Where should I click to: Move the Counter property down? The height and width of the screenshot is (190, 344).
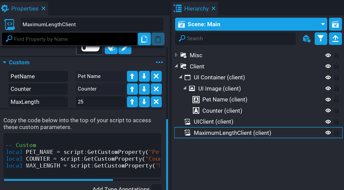[x=144, y=89]
